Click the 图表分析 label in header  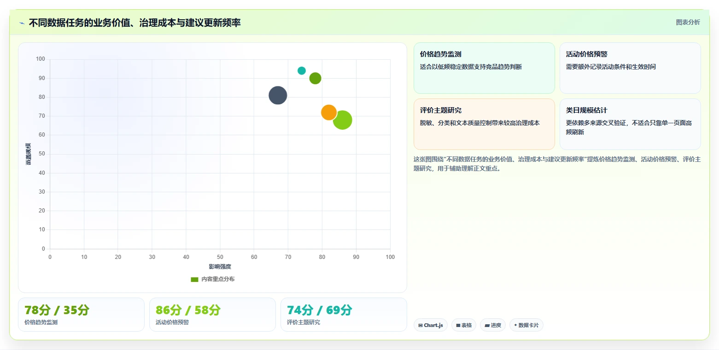688,22
